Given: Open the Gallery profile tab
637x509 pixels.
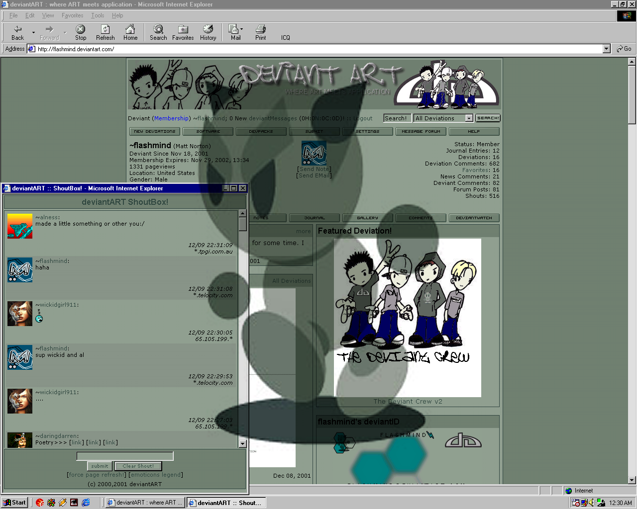Looking at the screenshot, I should click(x=368, y=218).
